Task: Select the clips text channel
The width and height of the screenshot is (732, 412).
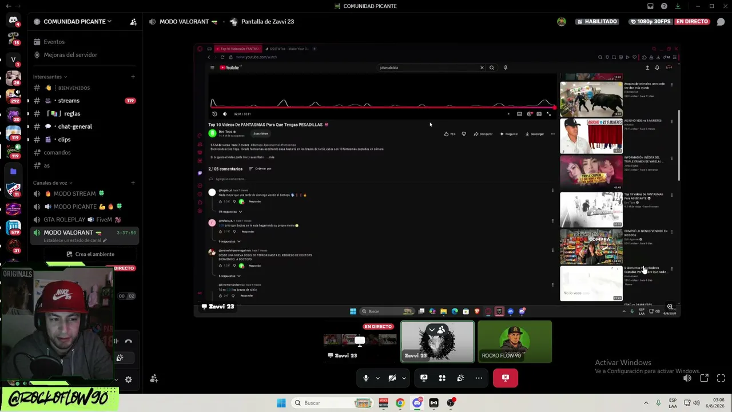Action: 83,140
